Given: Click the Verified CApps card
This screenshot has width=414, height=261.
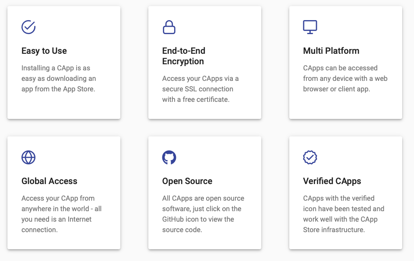Looking at the screenshot, I should pos(345,193).
